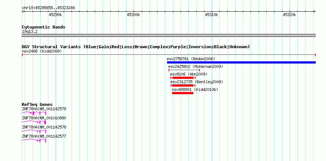Click the right arrowhead of the ruler
The width and height of the screenshot is (326, 161).
pyautogui.click(x=315, y=12)
